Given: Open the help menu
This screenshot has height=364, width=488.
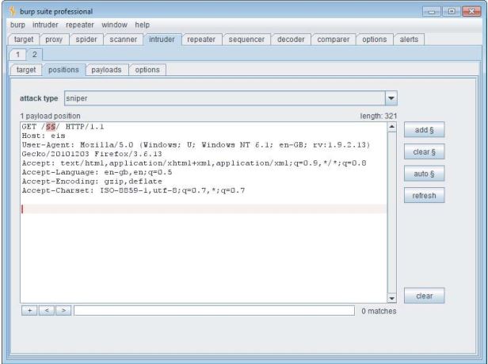Looking at the screenshot, I should tap(143, 25).
